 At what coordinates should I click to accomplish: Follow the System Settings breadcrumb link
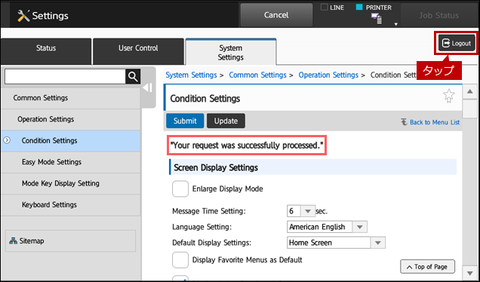191,75
